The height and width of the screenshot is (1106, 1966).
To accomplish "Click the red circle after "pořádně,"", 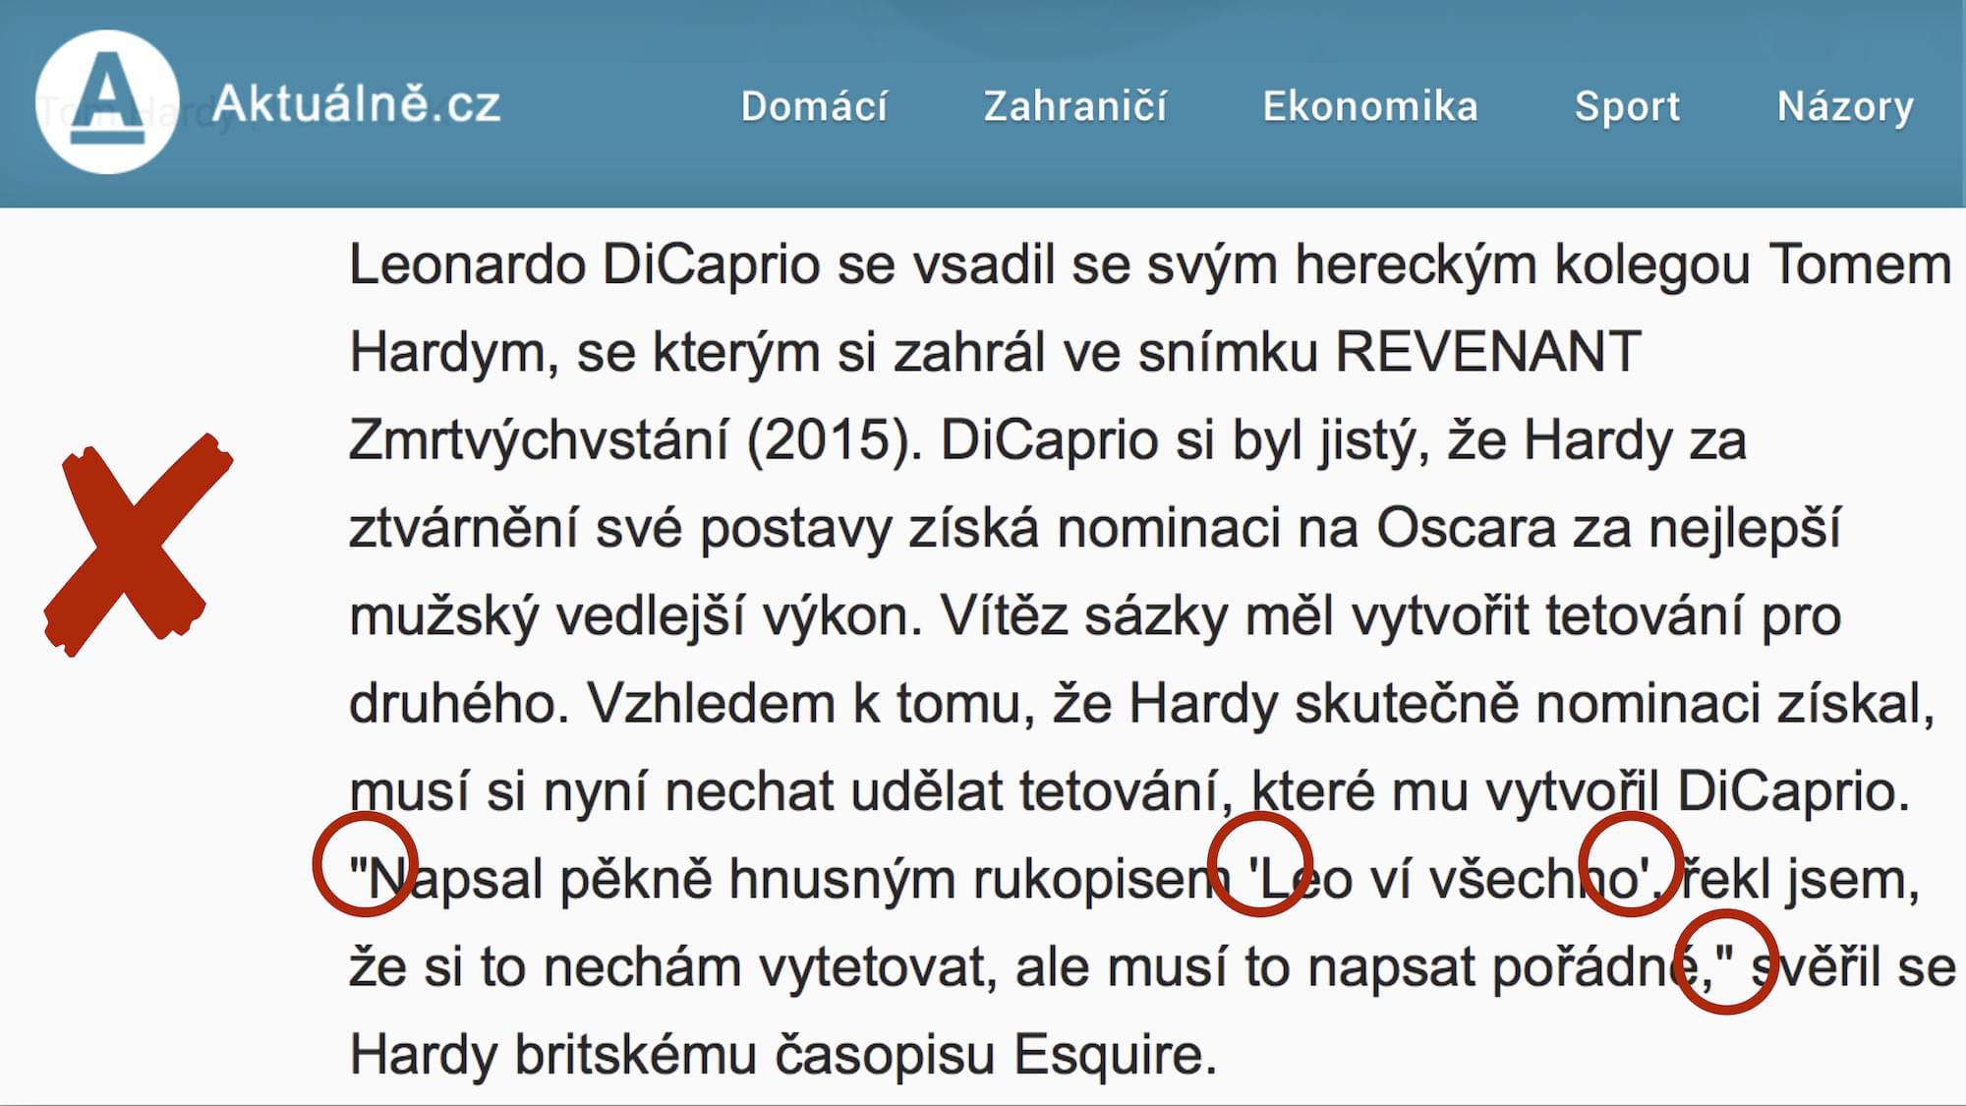I will point(1726,961).
